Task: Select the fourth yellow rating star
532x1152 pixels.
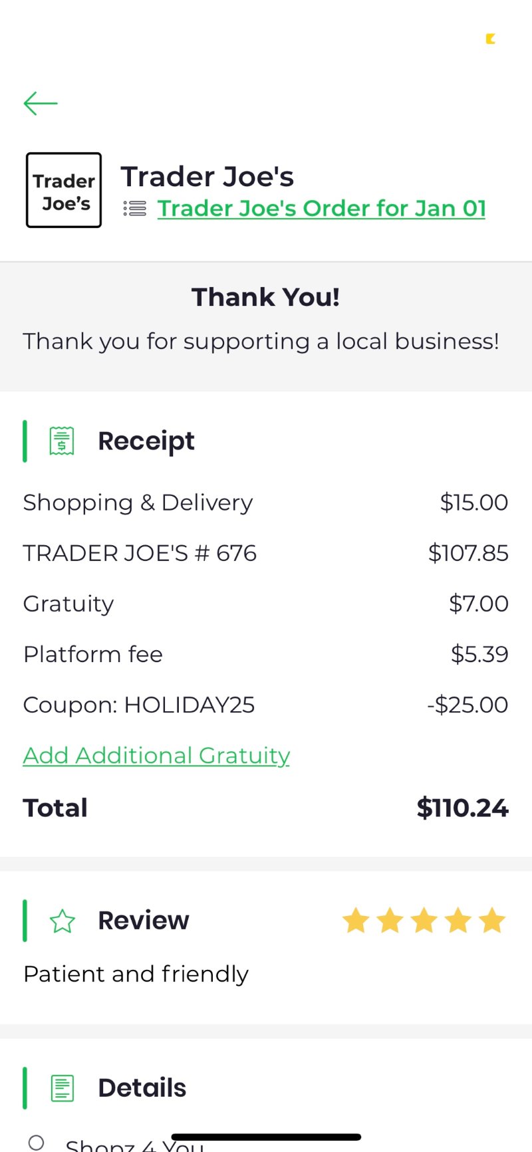Action: pos(458,921)
